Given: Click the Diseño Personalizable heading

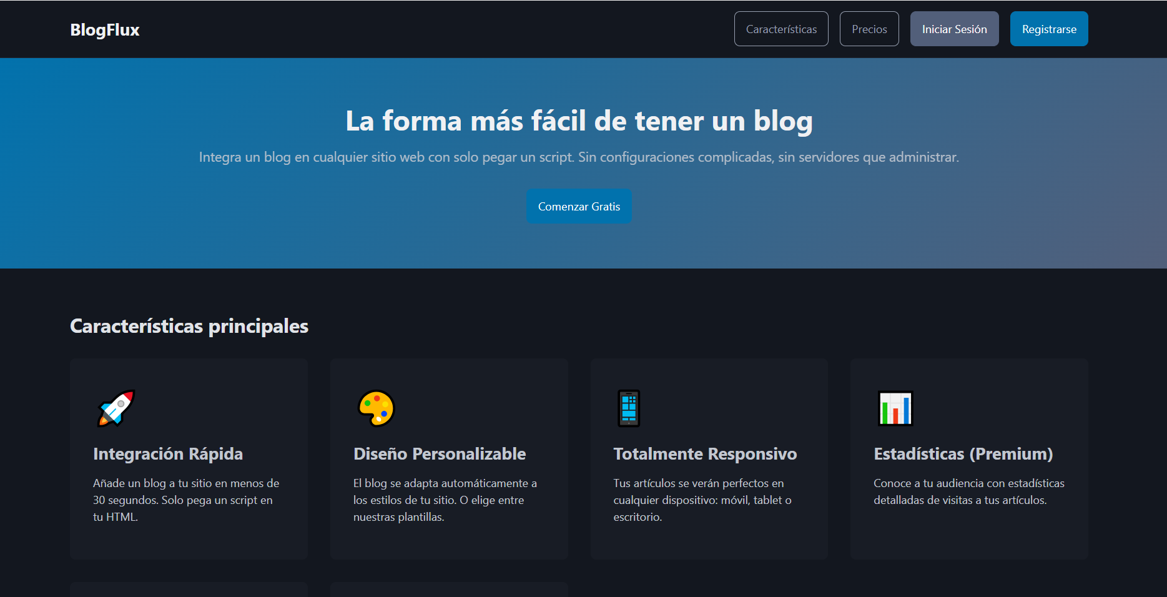Looking at the screenshot, I should coord(440,454).
